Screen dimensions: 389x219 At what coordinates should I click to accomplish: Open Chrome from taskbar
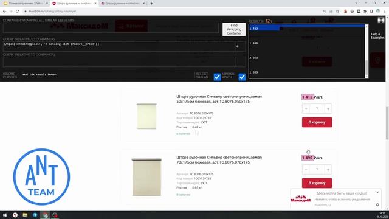[45, 215]
